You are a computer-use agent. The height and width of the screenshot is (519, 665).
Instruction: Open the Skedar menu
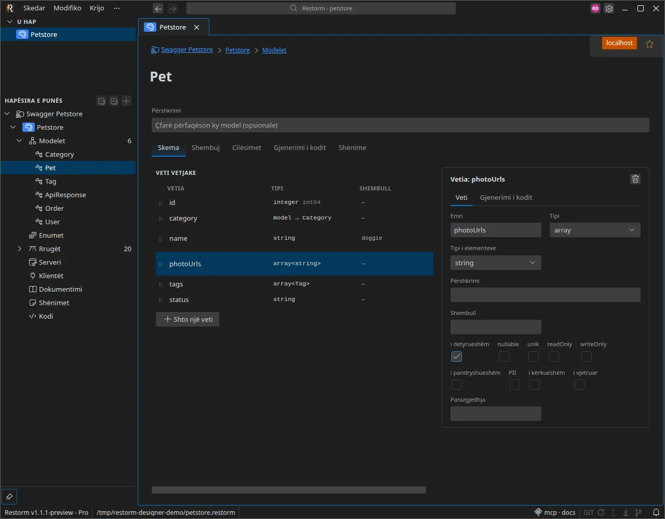pos(34,8)
